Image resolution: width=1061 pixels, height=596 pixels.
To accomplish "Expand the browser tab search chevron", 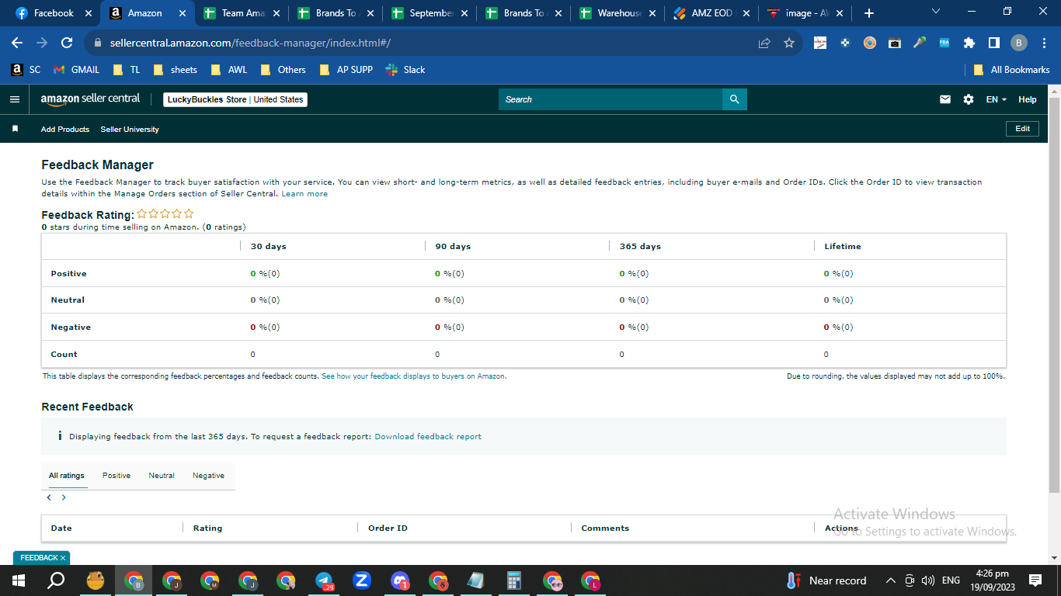I will pos(935,12).
